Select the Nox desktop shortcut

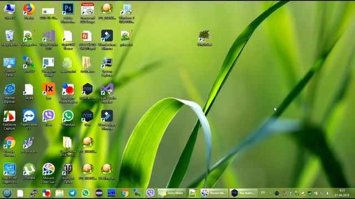[88, 118]
